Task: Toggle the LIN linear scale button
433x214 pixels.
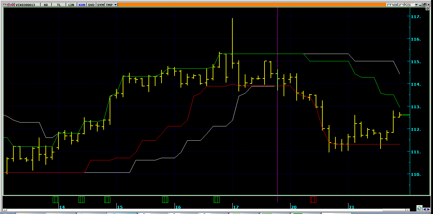Action: [x=71, y=5]
